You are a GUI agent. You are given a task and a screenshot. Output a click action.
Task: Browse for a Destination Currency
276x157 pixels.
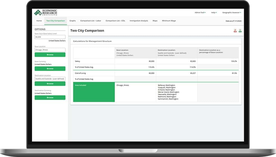click(x=50, y=98)
